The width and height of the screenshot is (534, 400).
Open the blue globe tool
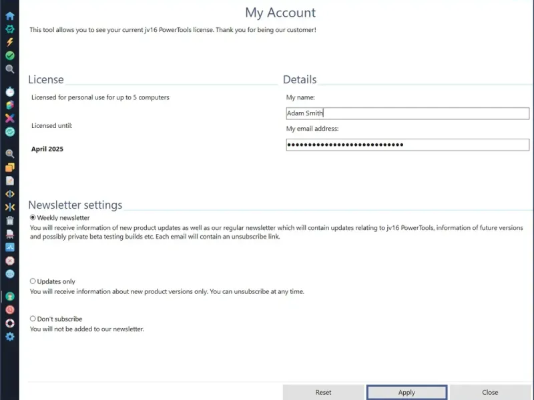(x=10, y=274)
